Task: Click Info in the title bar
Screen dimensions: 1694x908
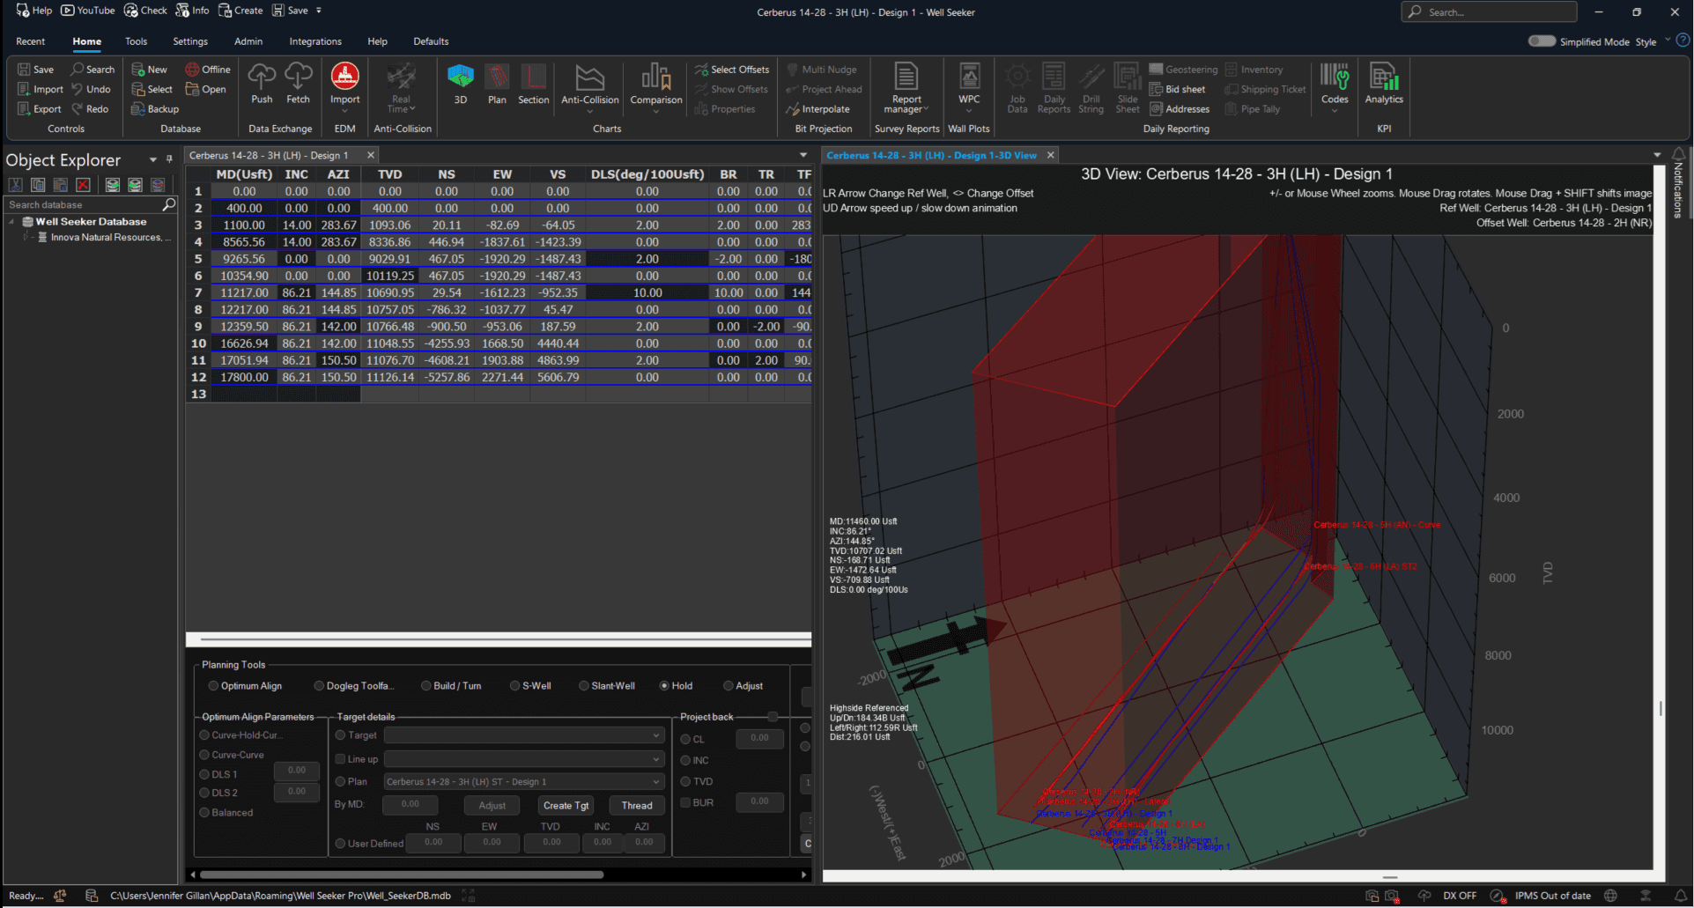Action: tap(192, 11)
